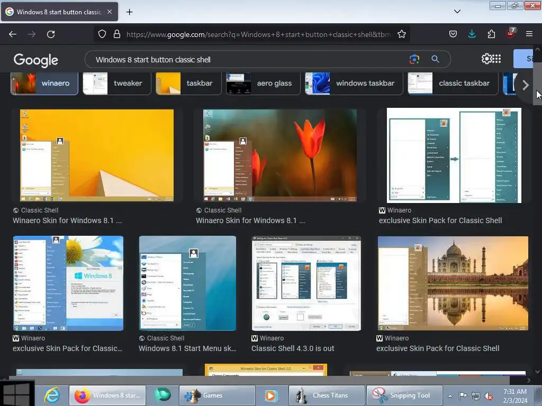Image resolution: width=542 pixels, height=406 pixels.
Task: Click the blue Sign in button
Action: tap(523, 59)
